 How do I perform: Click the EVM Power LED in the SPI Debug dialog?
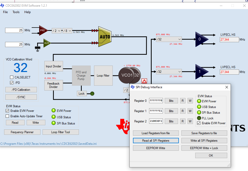tap(199, 101)
